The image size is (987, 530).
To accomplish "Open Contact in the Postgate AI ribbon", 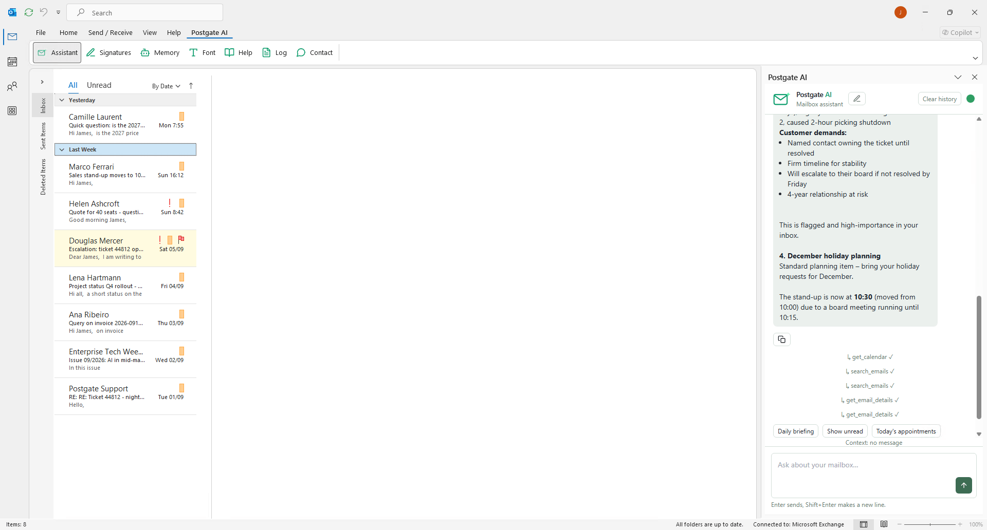I will (315, 52).
